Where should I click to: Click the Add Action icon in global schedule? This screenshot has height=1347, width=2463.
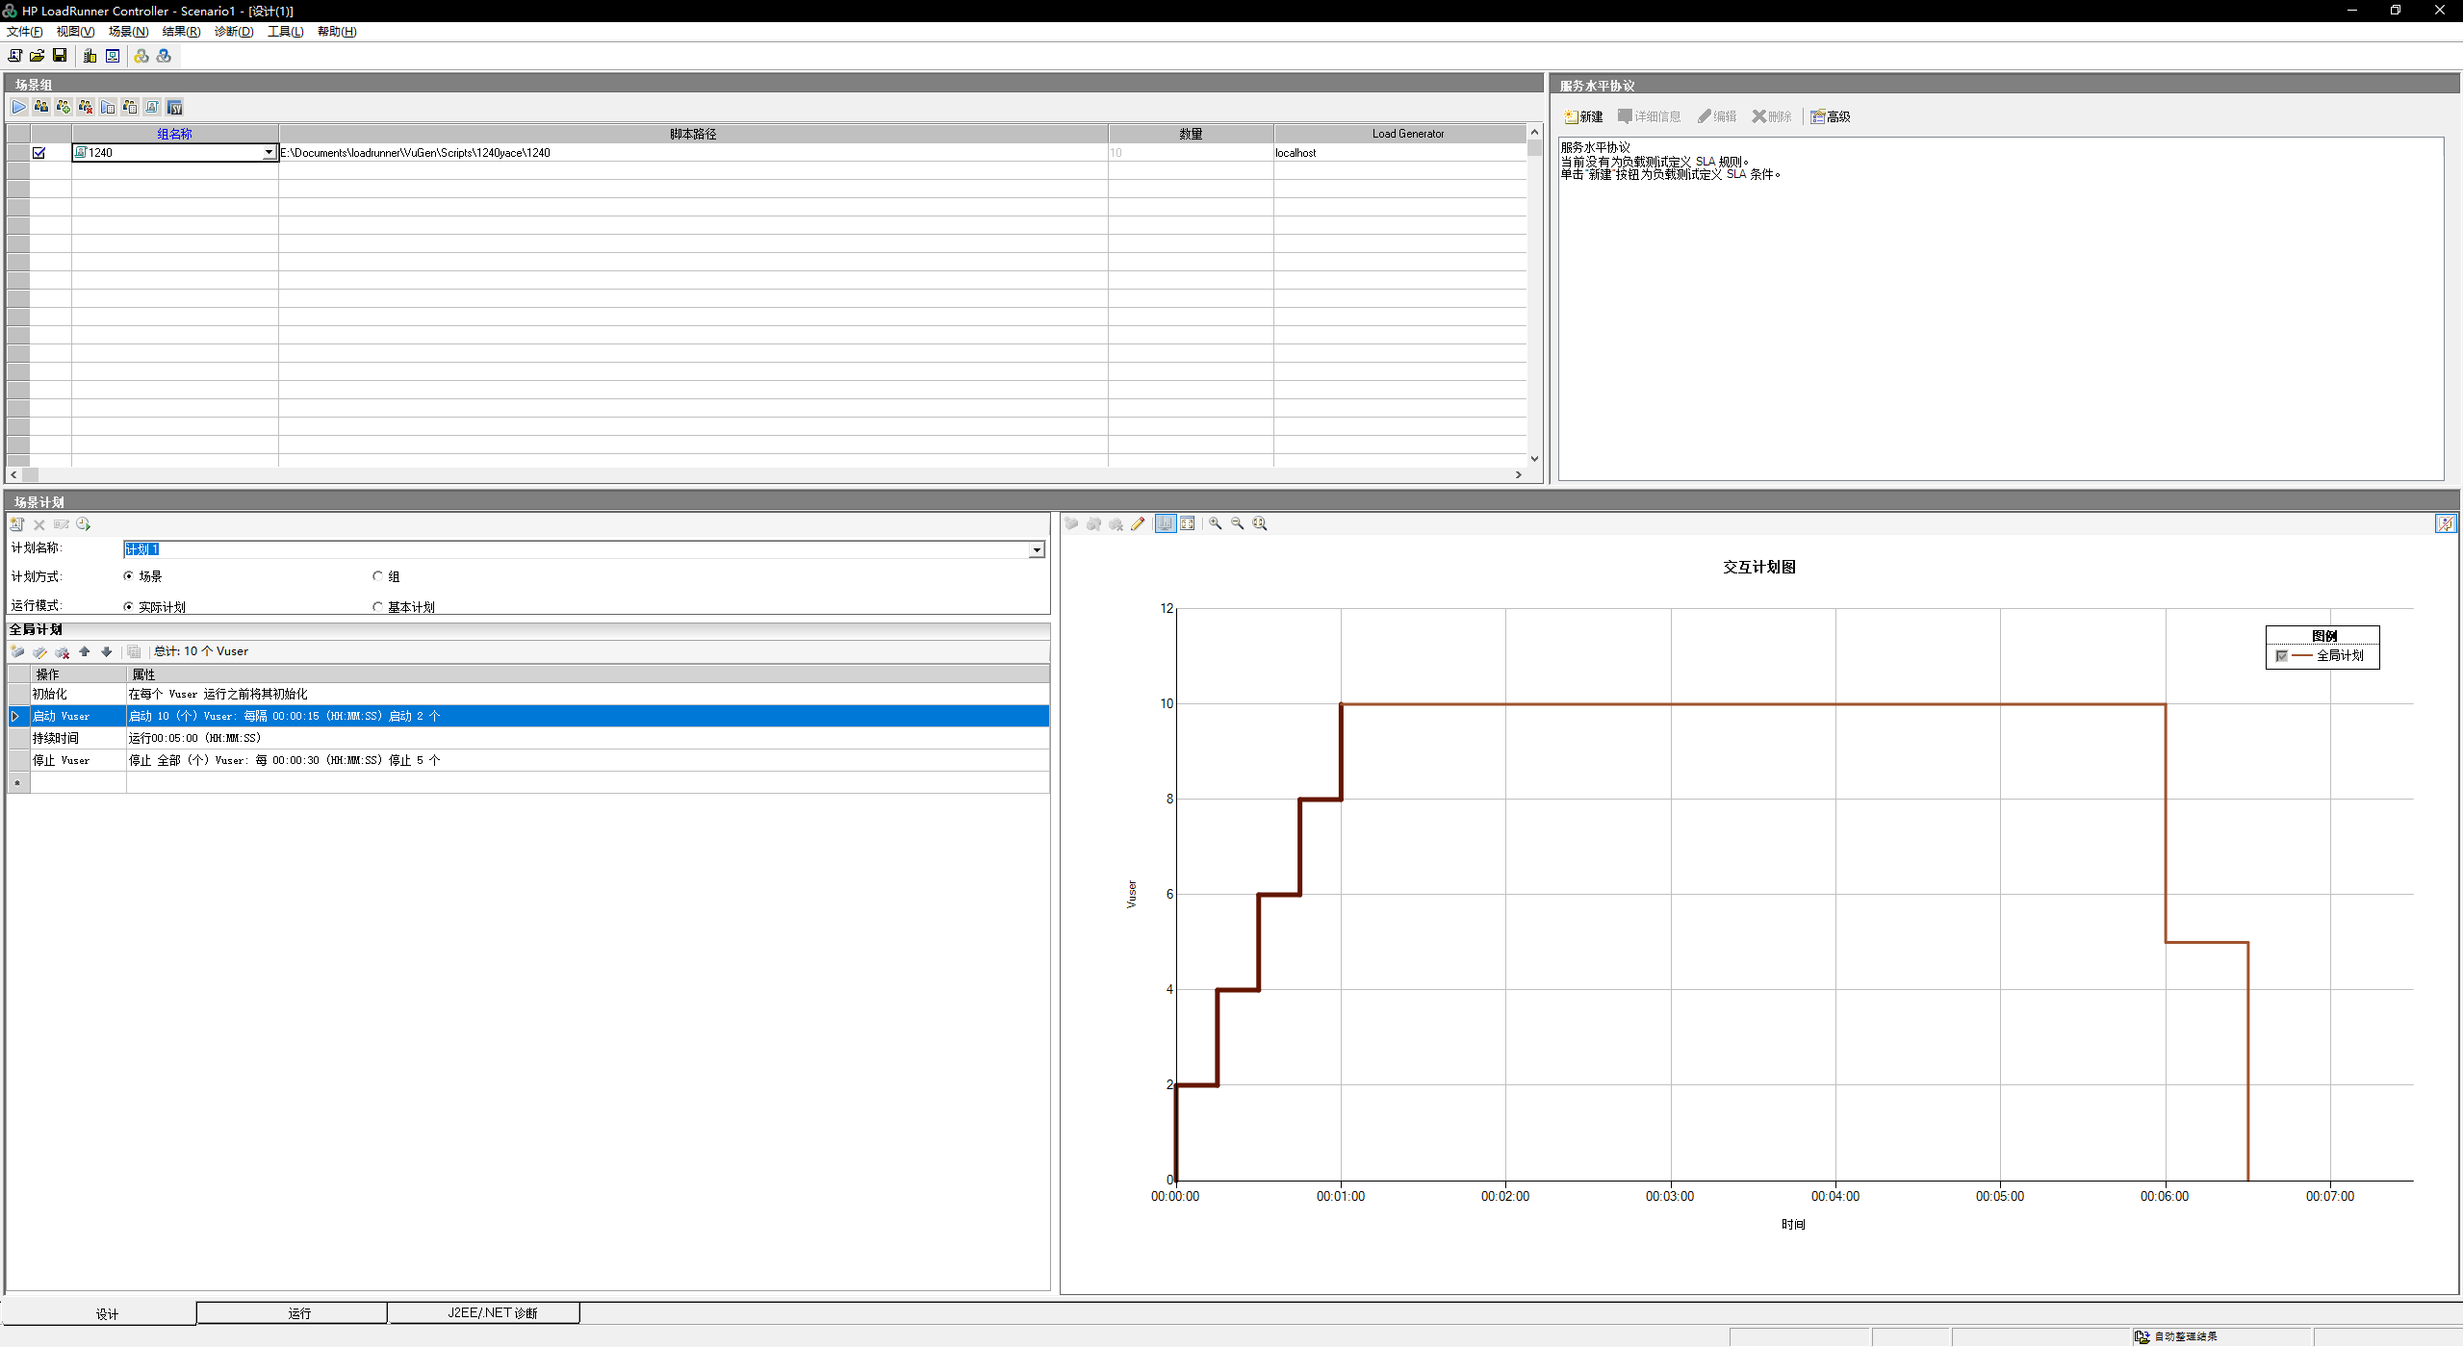click(x=17, y=651)
